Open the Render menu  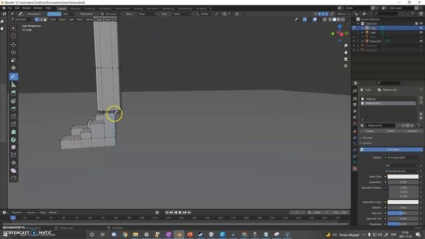[x=27, y=8]
